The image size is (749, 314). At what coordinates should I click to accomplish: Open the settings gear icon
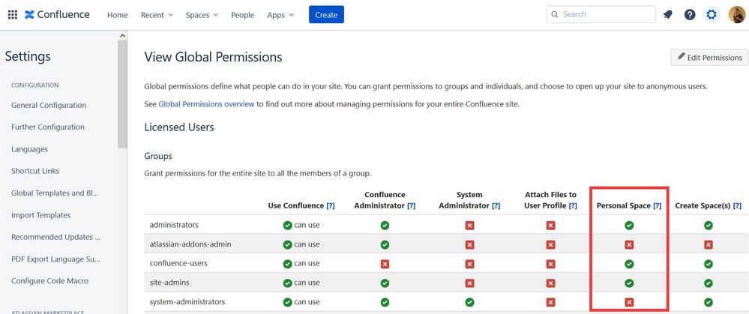(x=712, y=14)
